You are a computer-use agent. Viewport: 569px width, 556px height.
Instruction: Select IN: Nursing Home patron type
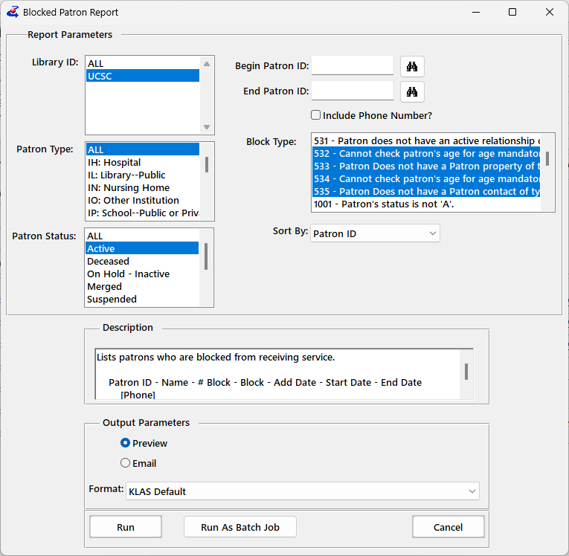(143, 187)
